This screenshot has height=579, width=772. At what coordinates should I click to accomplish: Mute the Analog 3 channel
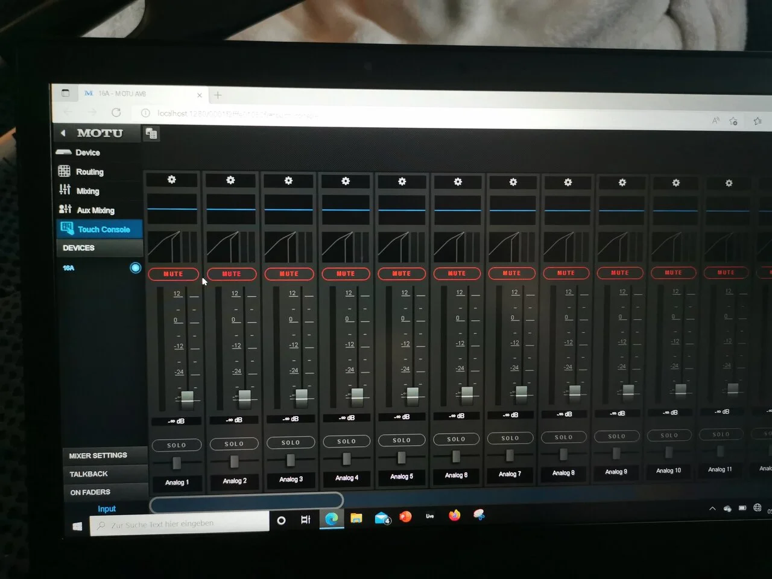(x=289, y=274)
